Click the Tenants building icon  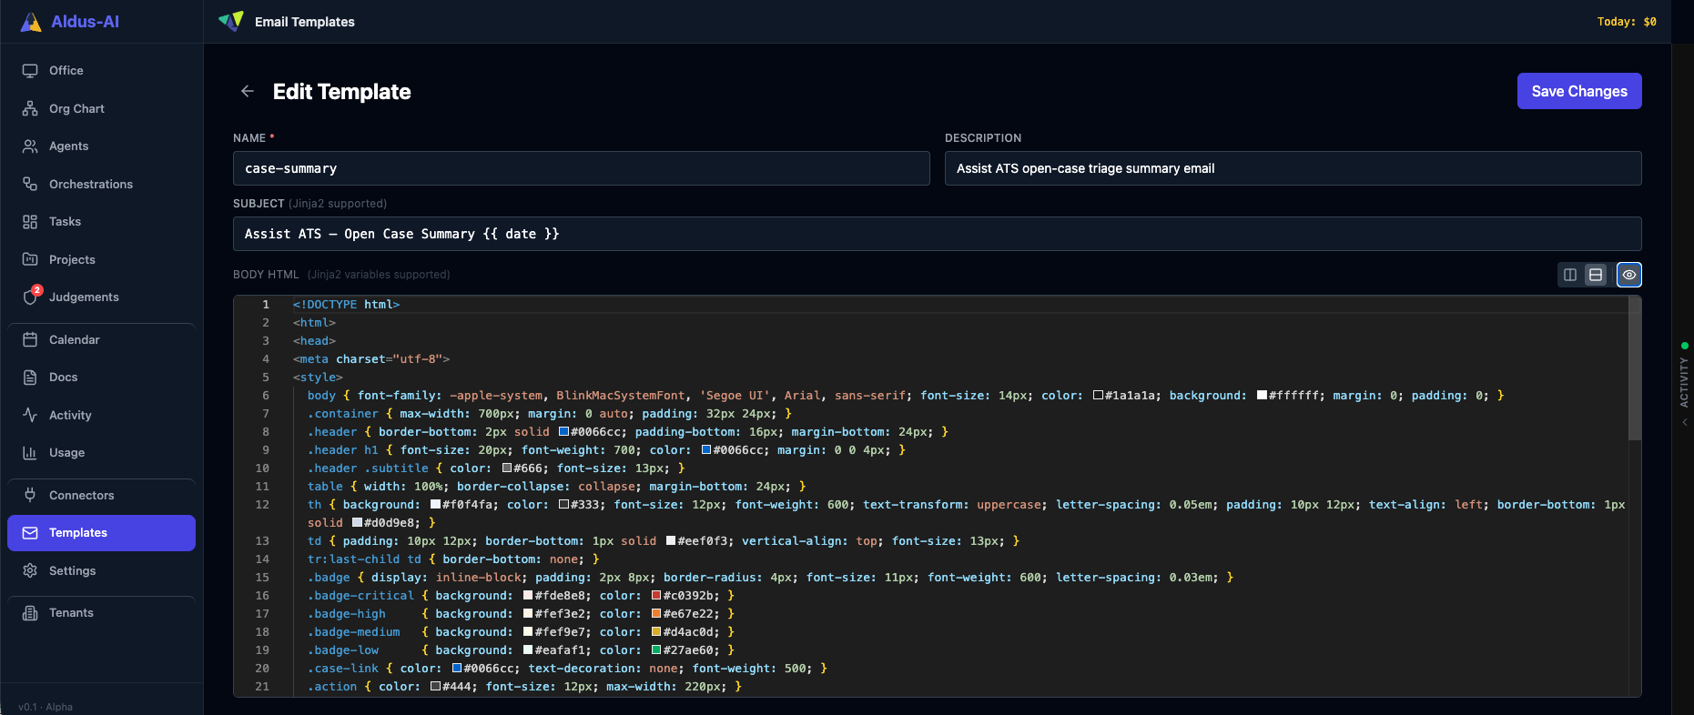tap(30, 612)
